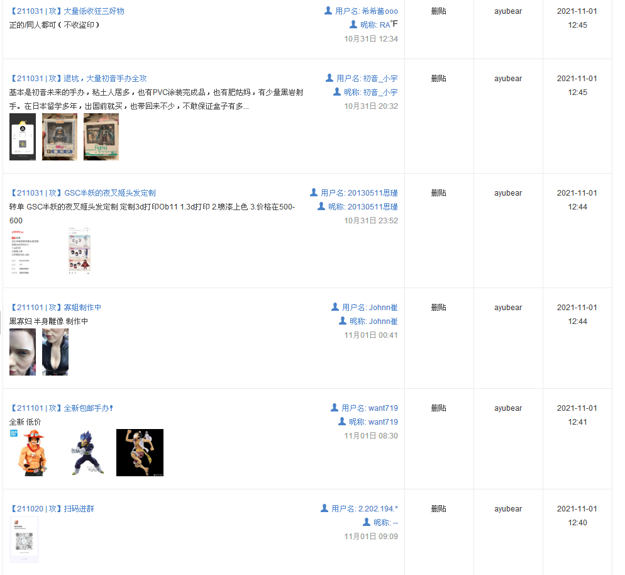Click user icon beside 用户名: 希希酱ooo
The height and width of the screenshot is (575, 625).
pos(328,10)
